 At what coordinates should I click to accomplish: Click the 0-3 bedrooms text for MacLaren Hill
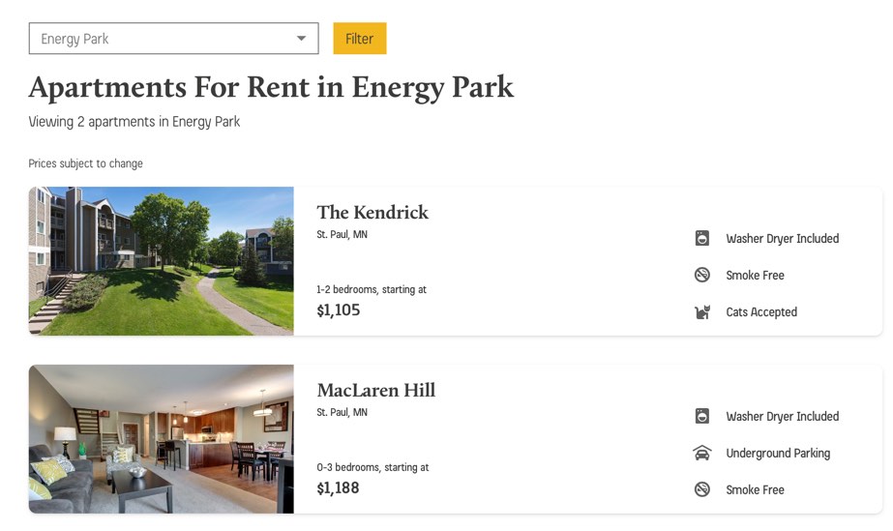pos(346,467)
